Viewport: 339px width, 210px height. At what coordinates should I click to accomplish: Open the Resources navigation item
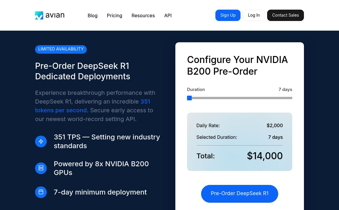click(x=143, y=15)
